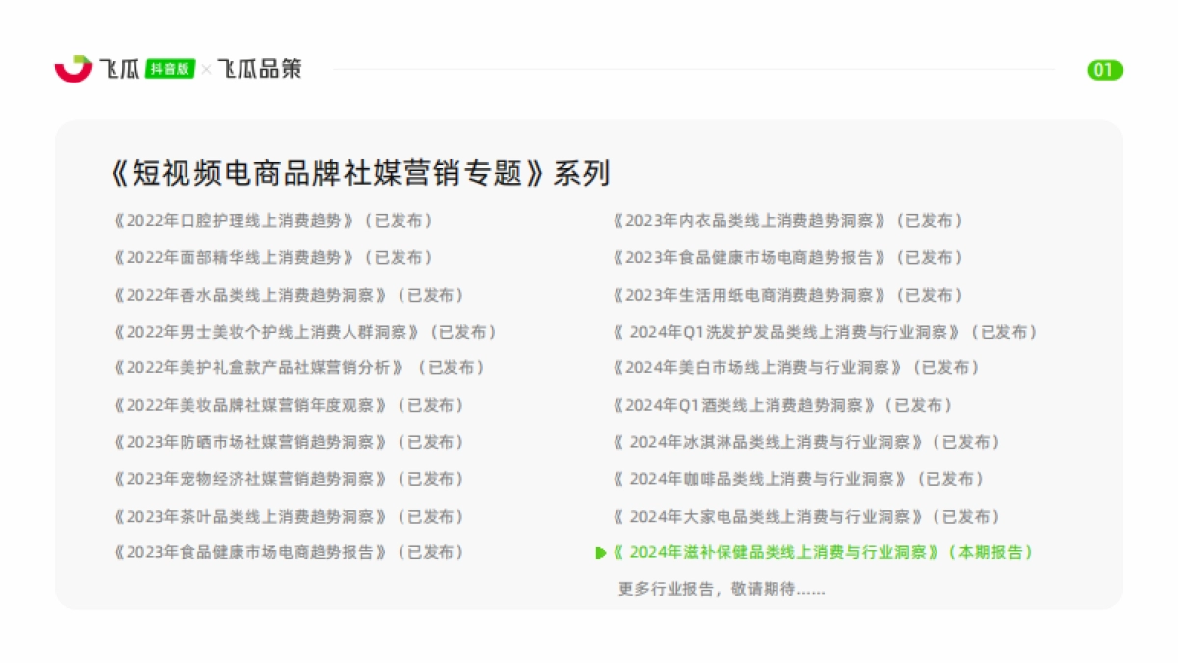Open 2023年防晒市场社媒营销趋势洞察 report
The image size is (1178, 663).
[289, 443]
